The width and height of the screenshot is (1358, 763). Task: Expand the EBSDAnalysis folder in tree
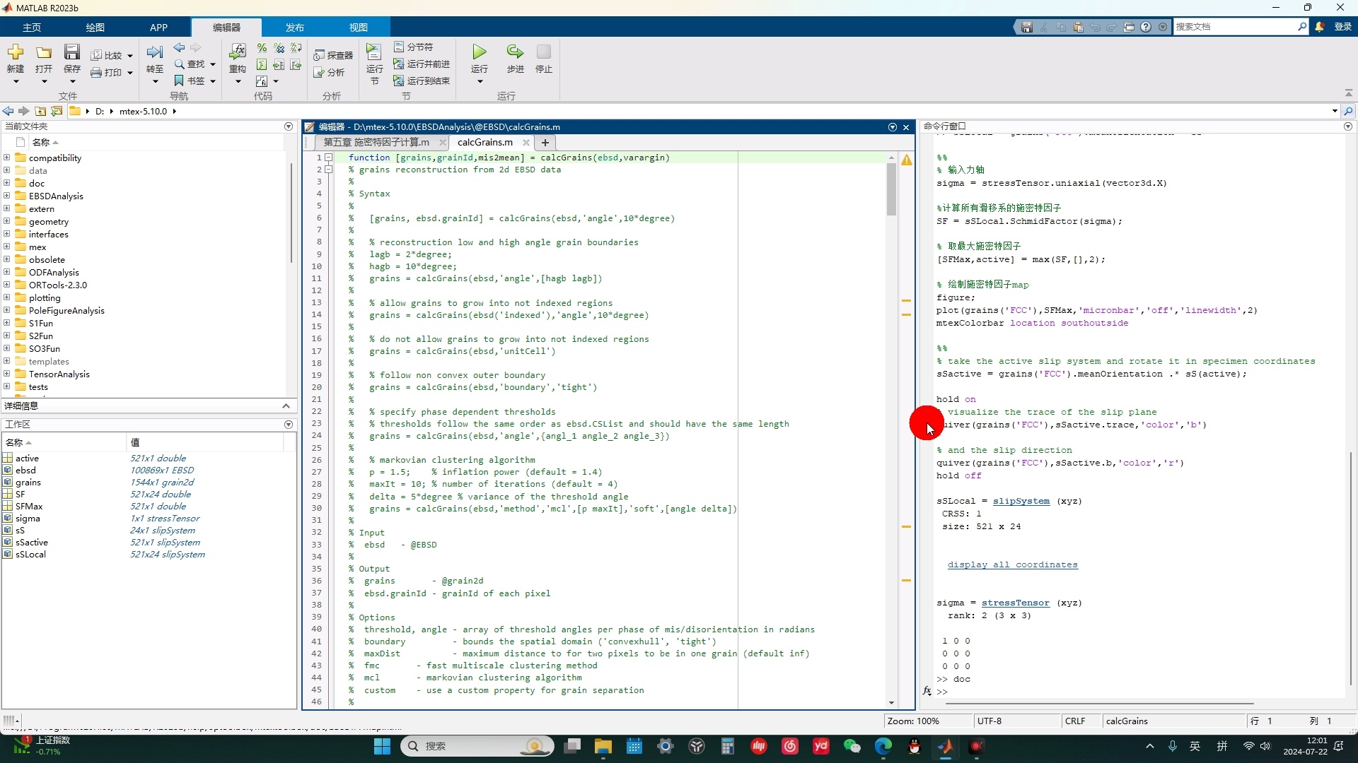6,196
